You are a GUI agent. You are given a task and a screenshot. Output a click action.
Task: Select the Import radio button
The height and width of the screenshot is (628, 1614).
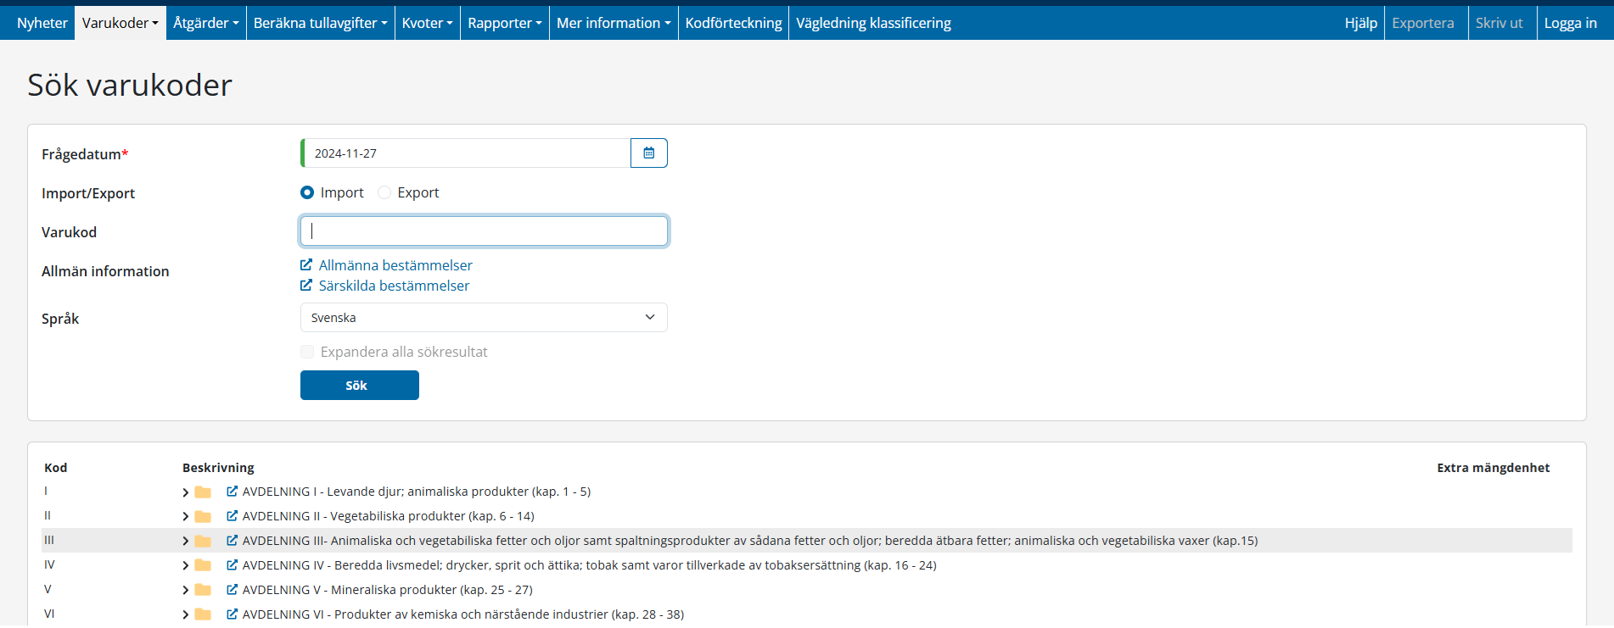pyautogui.click(x=307, y=193)
